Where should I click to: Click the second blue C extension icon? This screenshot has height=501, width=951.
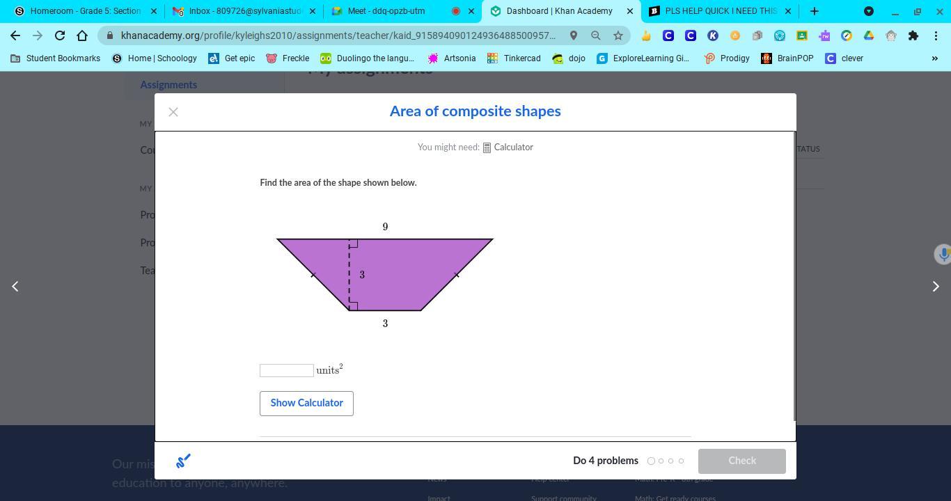coord(691,35)
